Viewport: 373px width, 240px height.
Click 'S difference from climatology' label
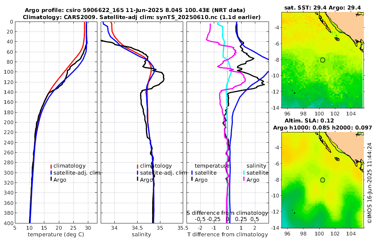point(227,213)
